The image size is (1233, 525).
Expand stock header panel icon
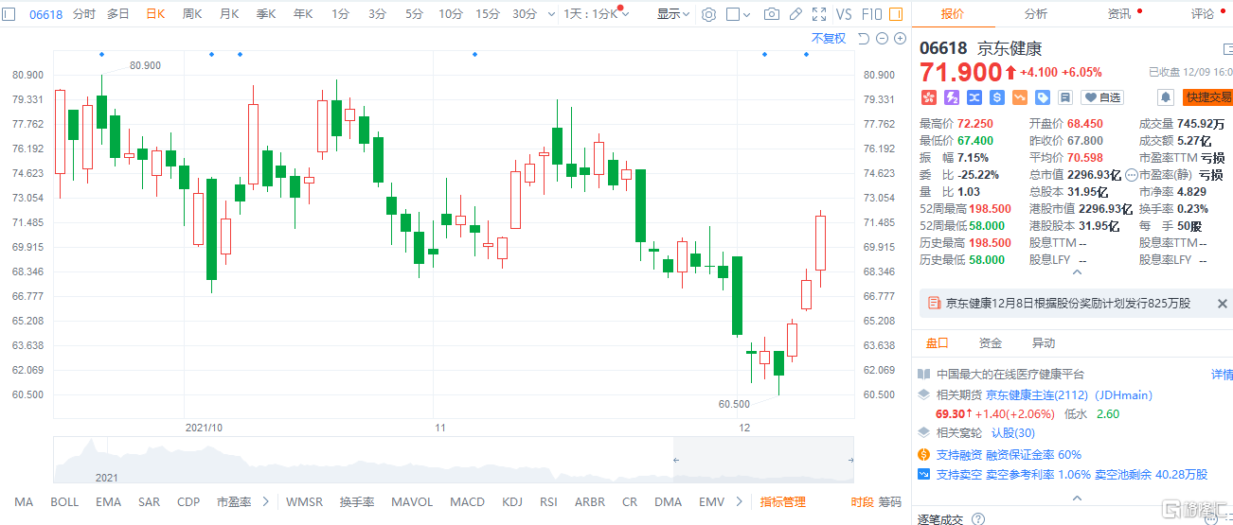click(x=1227, y=49)
